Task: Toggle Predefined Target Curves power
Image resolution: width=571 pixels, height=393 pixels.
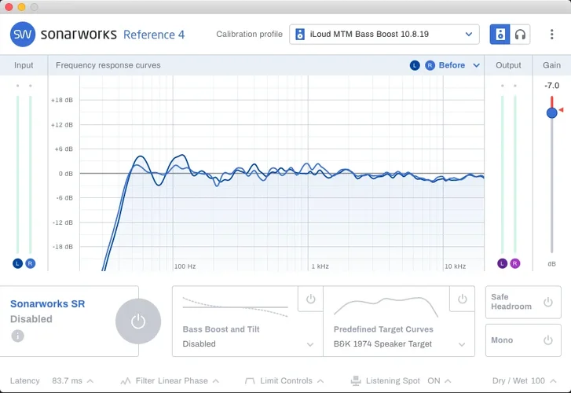Action: point(462,299)
